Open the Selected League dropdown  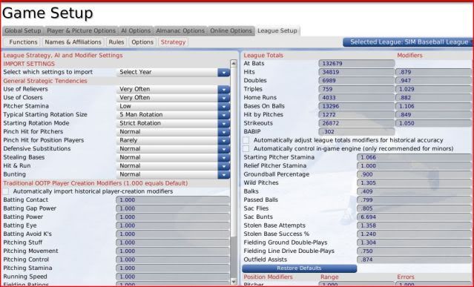(408, 42)
